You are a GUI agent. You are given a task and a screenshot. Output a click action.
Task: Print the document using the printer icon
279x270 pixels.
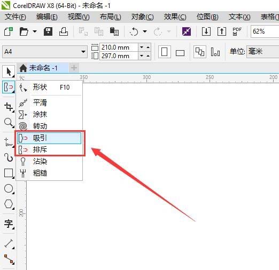coord(64,31)
